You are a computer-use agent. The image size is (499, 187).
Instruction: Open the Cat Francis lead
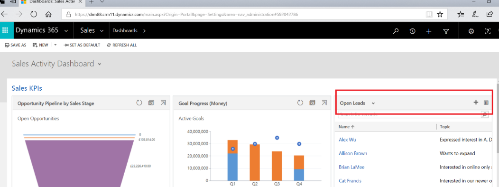click(350, 181)
